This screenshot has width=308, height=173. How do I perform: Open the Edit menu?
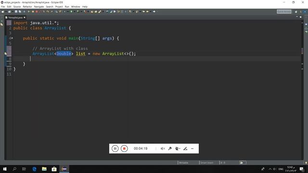coord(9,7)
